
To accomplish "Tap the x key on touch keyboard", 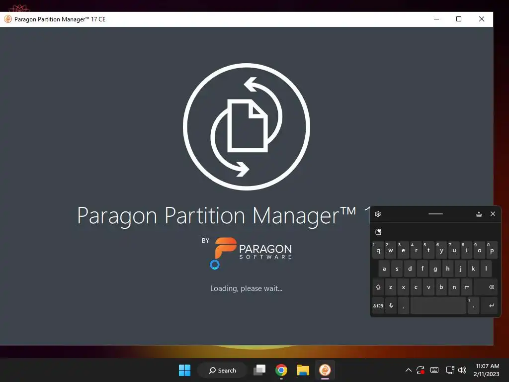I will 403,287.
